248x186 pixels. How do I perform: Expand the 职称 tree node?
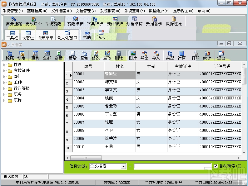click(x=4, y=100)
